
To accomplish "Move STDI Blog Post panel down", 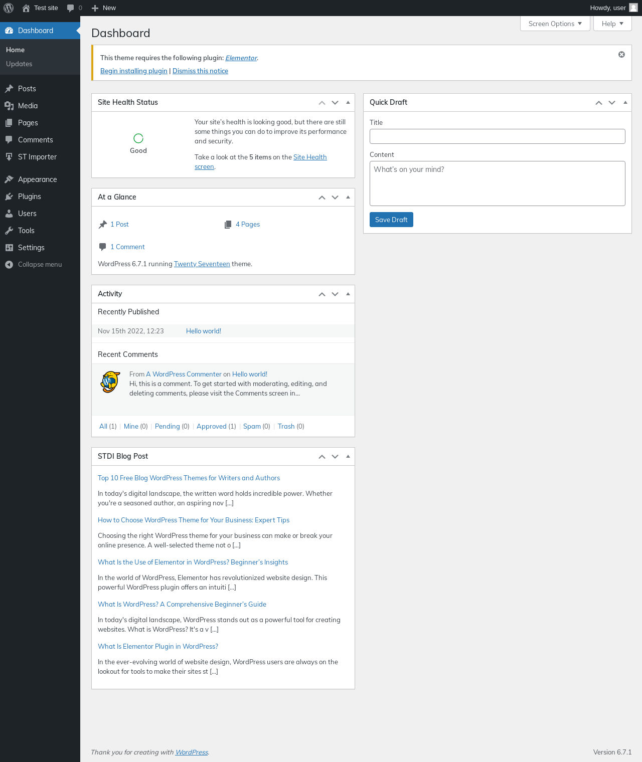I will [335, 457].
